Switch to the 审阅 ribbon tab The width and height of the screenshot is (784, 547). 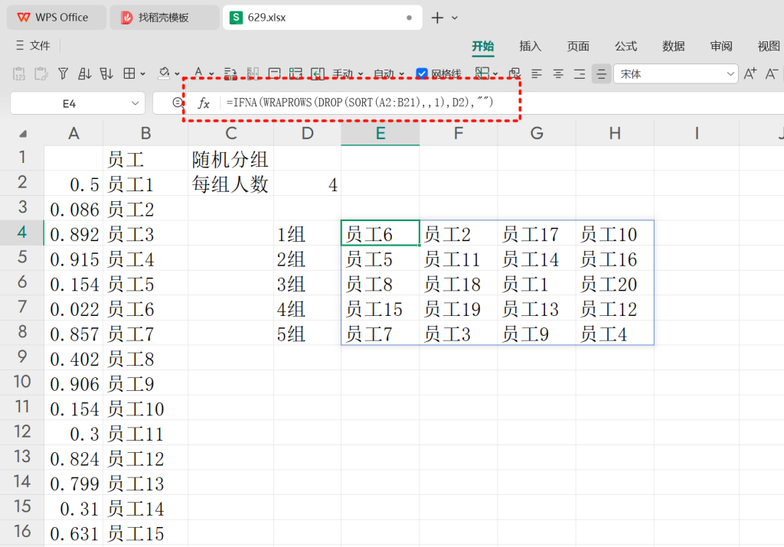pyautogui.click(x=721, y=46)
